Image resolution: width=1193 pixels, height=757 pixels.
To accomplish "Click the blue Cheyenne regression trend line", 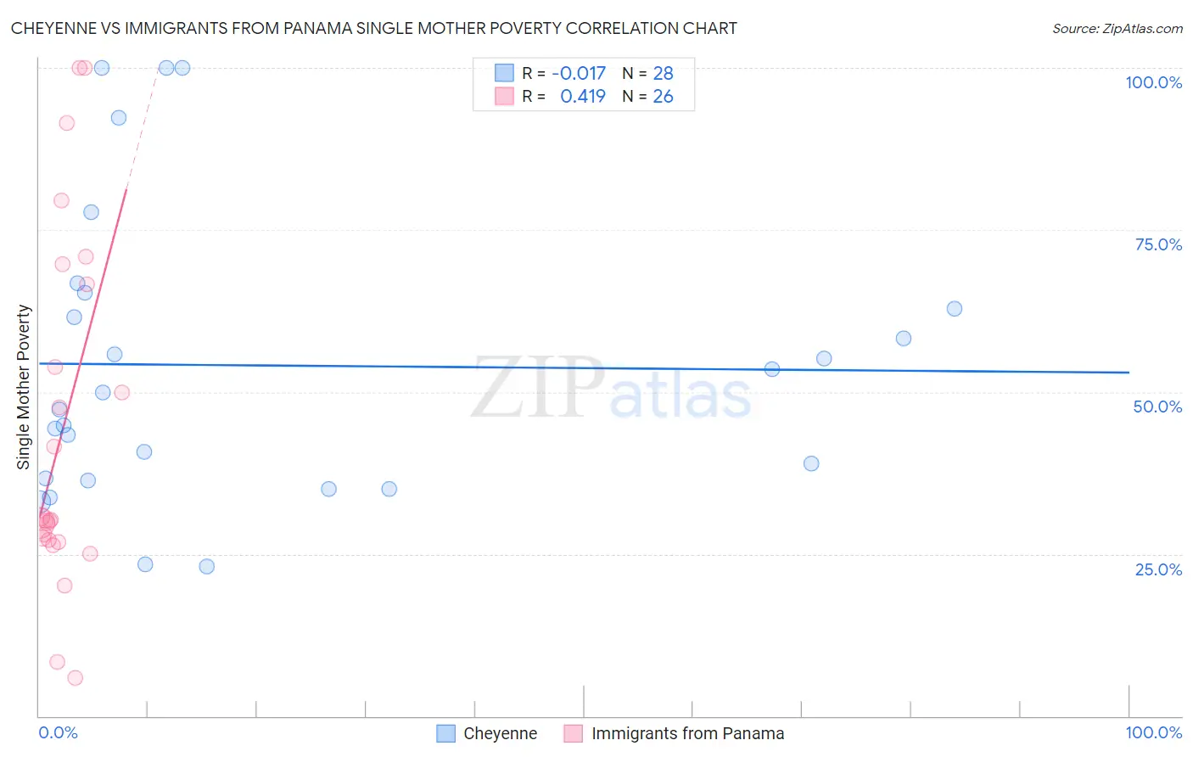I will (584, 367).
